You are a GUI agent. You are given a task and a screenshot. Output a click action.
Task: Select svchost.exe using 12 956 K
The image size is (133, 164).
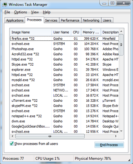pyautogui.click(x=64, y=132)
